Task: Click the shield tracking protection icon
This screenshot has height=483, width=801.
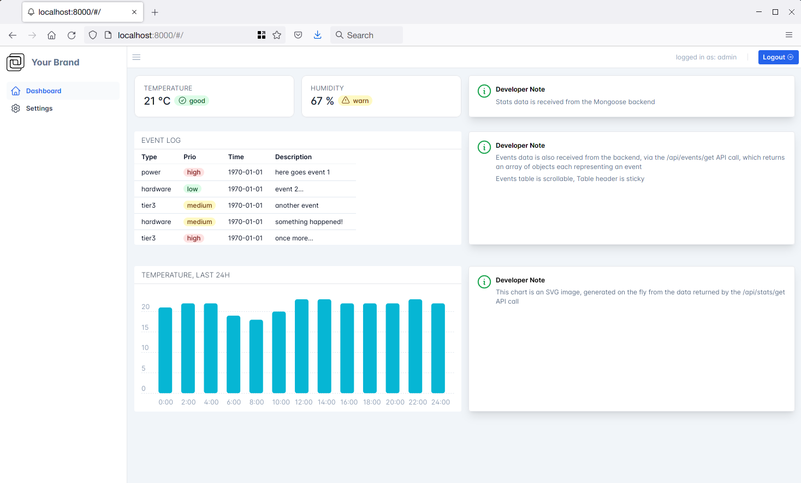Action: pyautogui.click(x=93, y=35)
